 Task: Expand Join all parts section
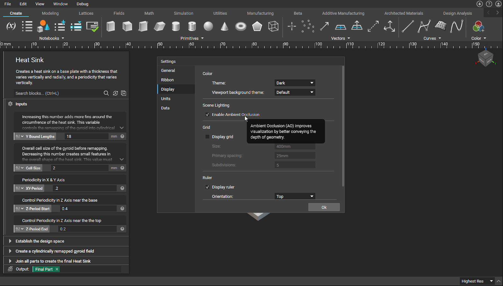tap(10, 261)
